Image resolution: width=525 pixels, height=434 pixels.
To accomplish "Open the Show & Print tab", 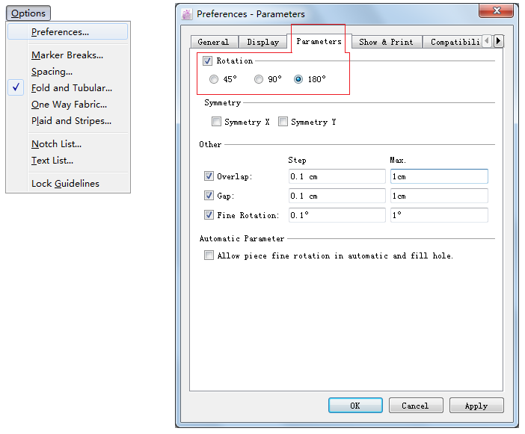I will (385, 42).
